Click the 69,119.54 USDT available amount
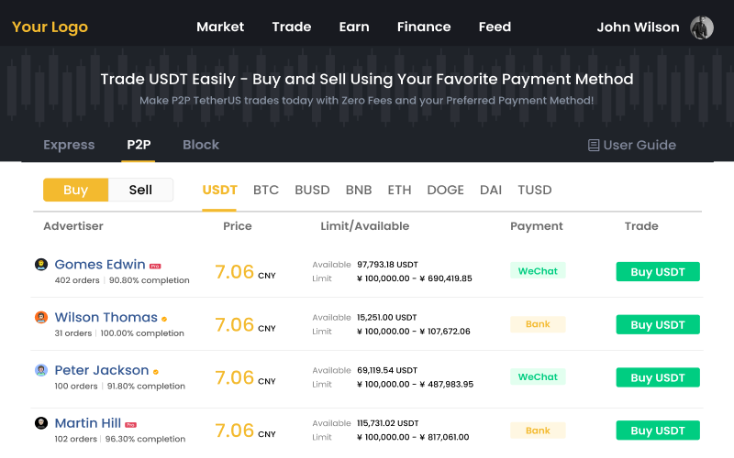The height and width of the screenshot is (458, 734). (x=386, y=370)
